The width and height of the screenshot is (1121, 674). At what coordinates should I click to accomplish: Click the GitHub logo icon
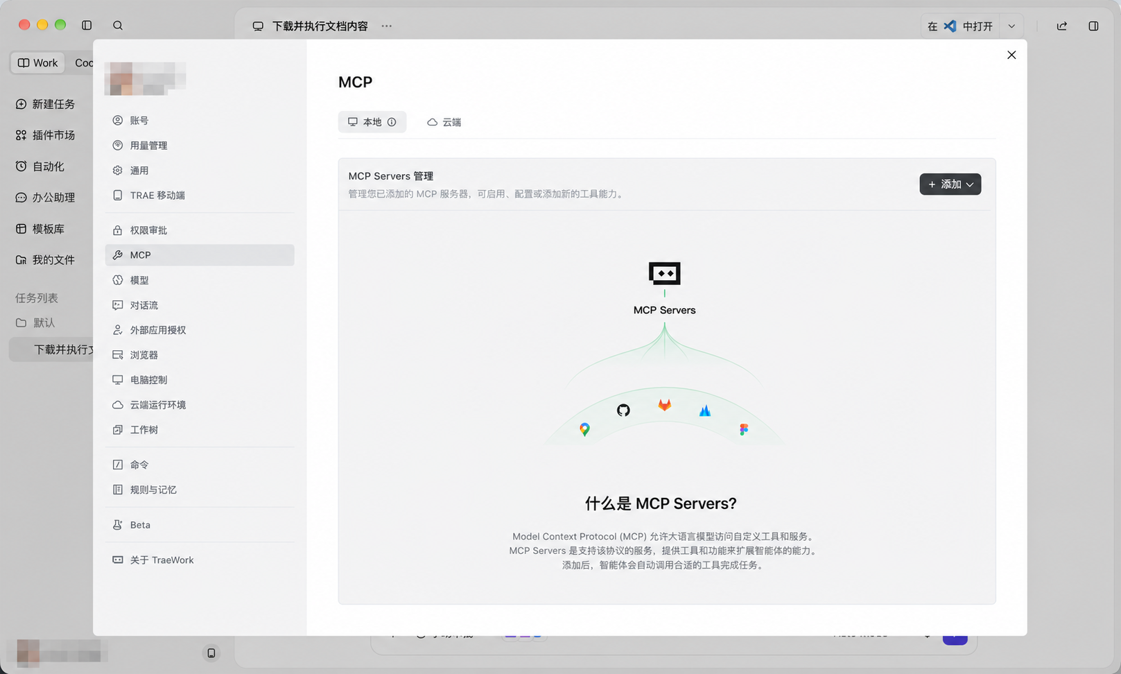point(623,411)
